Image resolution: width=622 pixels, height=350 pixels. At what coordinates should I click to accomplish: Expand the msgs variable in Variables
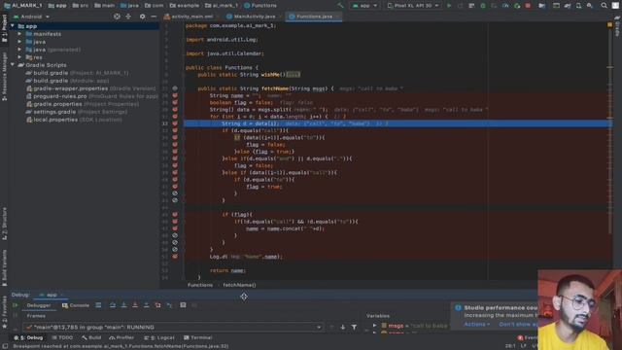[374, 326]
